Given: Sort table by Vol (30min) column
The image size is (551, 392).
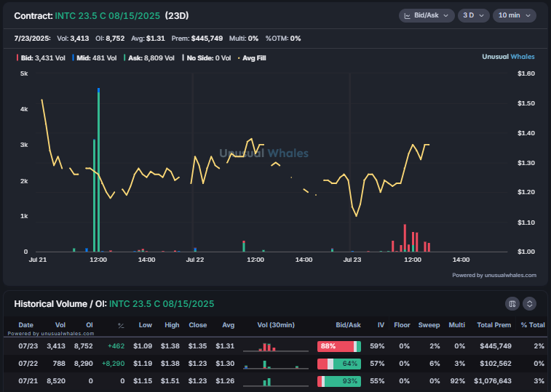Looking at the screenshot, I should click(276, 325).
